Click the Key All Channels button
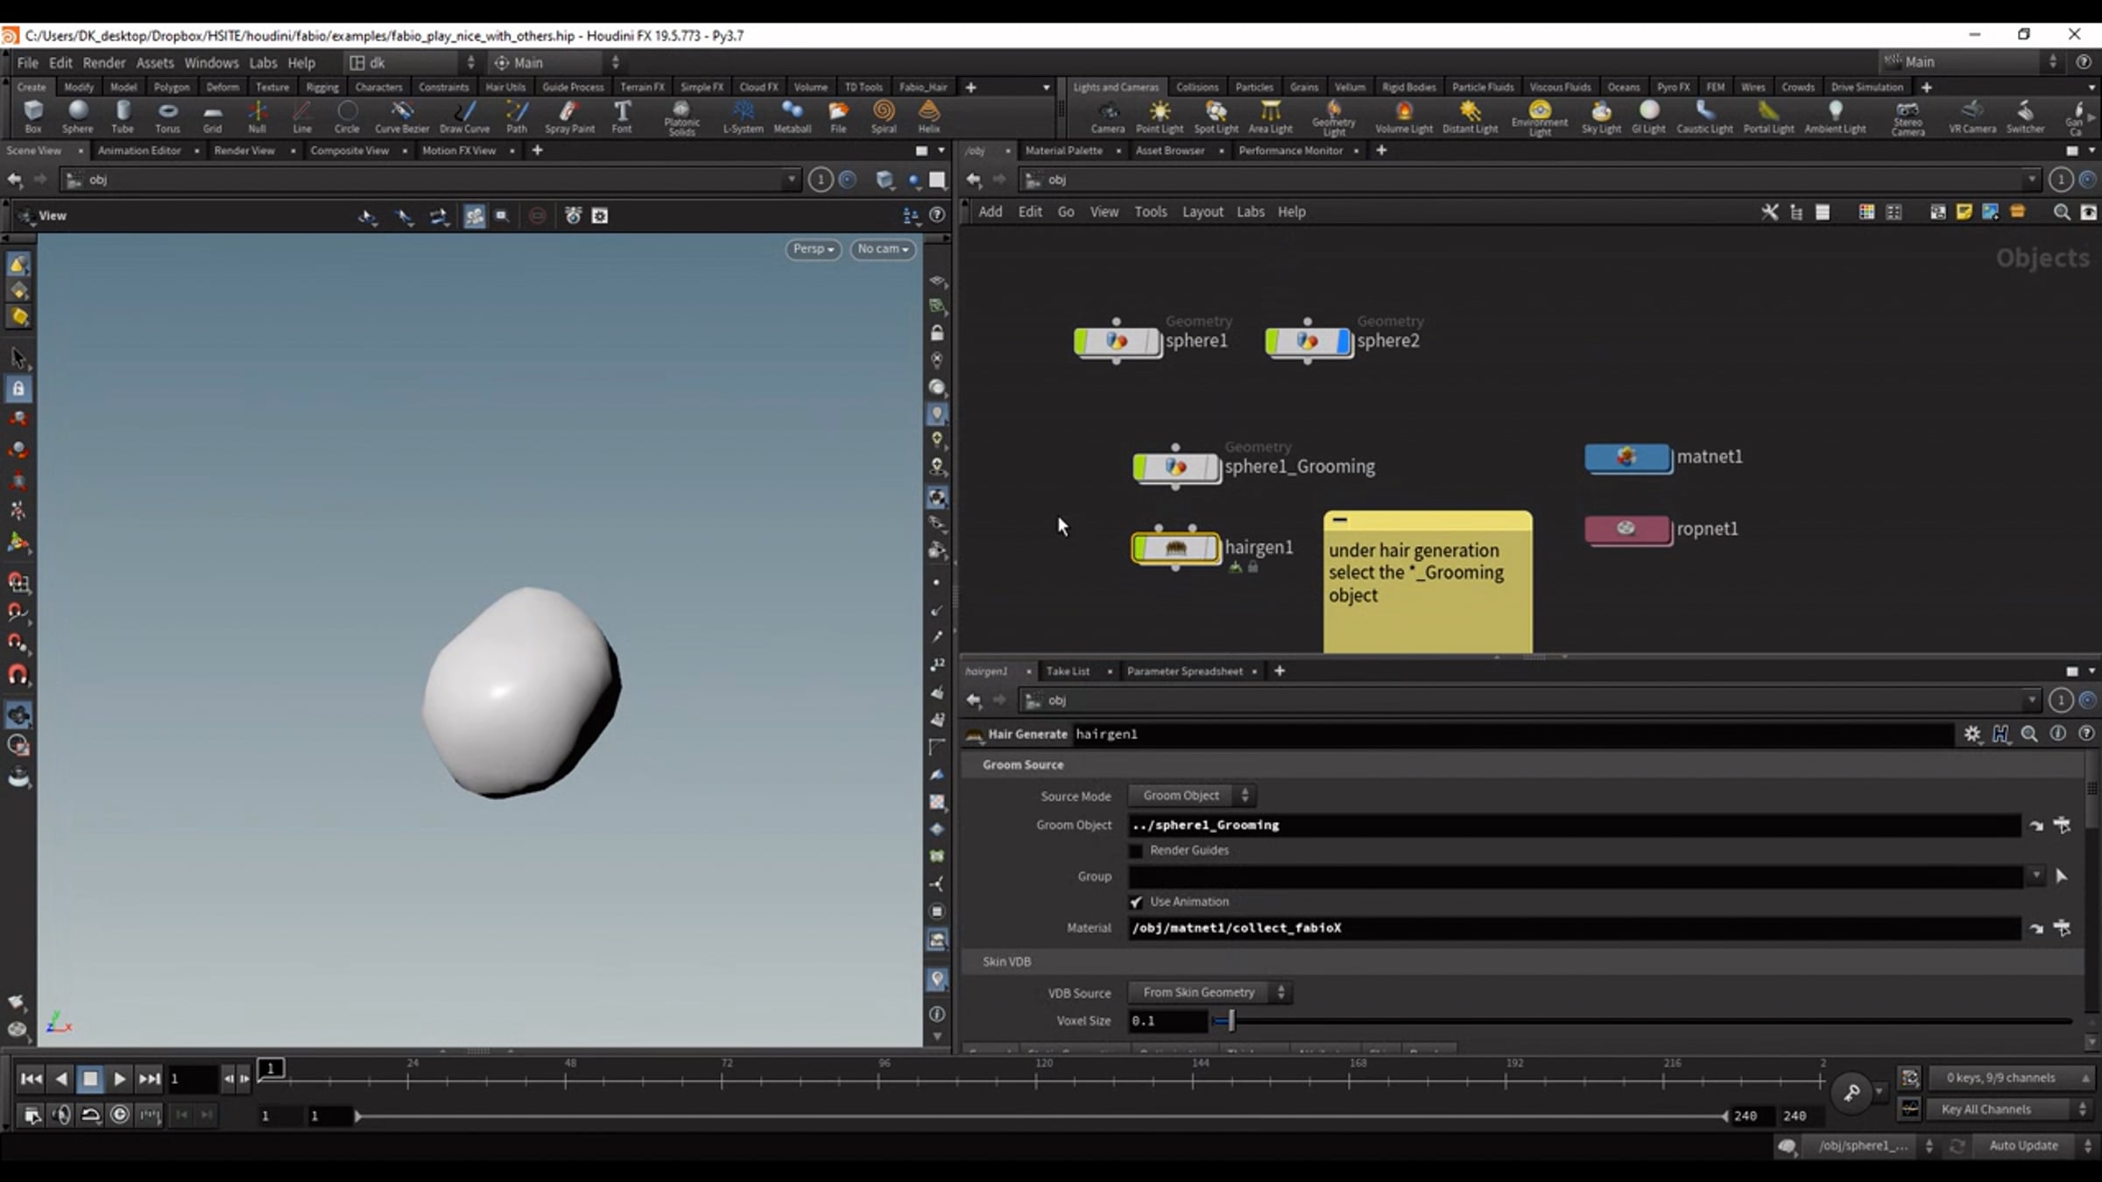2102x1182 pixels. (1986, 1109)
